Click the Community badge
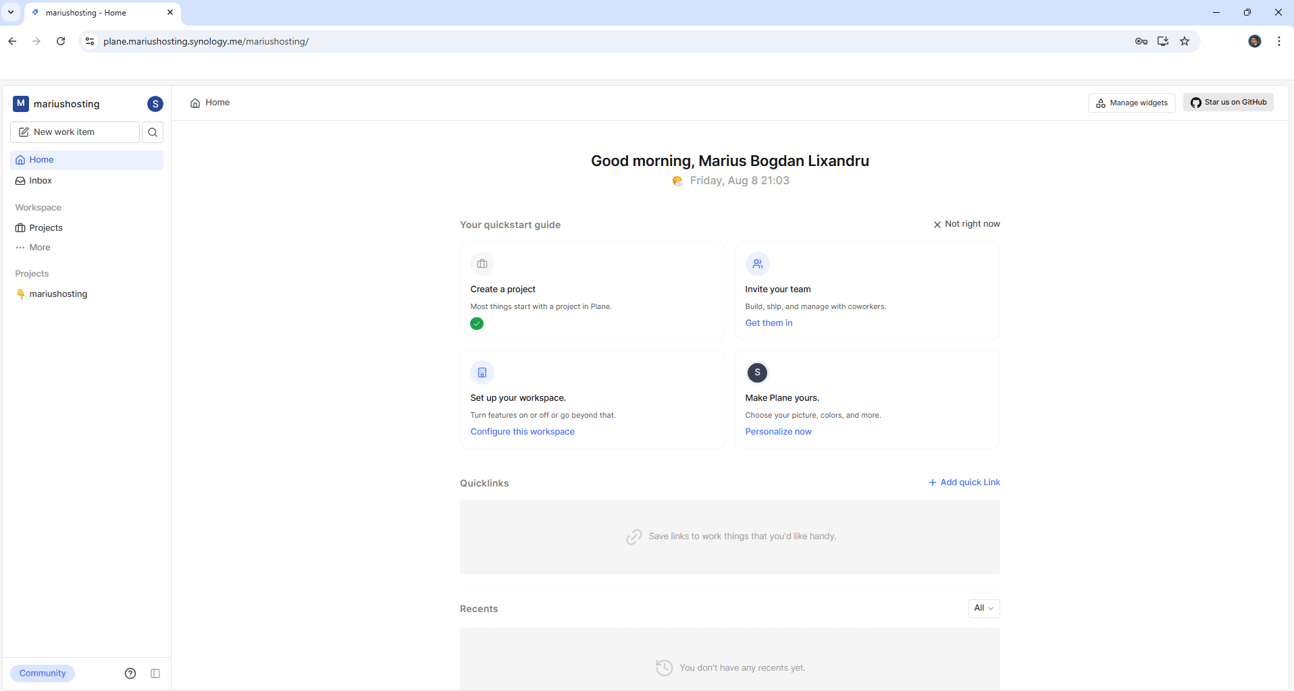The height and width of the screenshot is (691, 1294). 43,673
